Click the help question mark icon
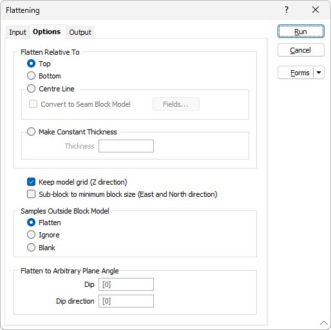Image resolution: width=331 pixels, height=330 pixels. [287, 10]
